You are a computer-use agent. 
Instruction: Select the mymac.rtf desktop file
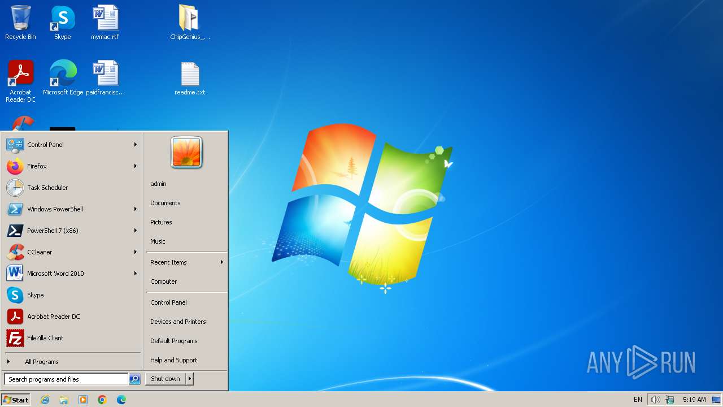(105, 23)
